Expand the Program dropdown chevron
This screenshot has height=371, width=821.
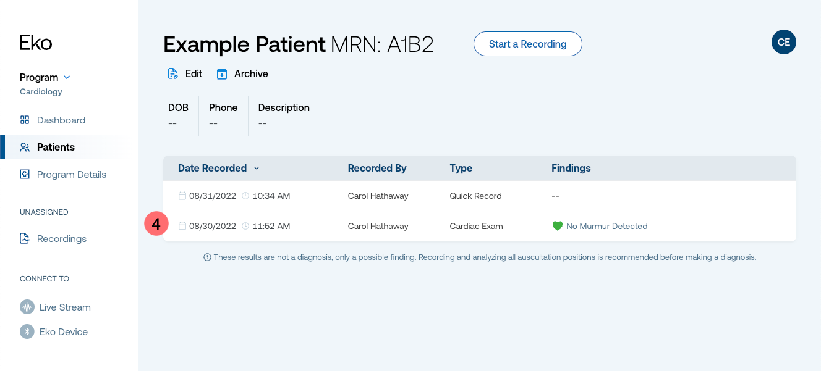[67, 77]
